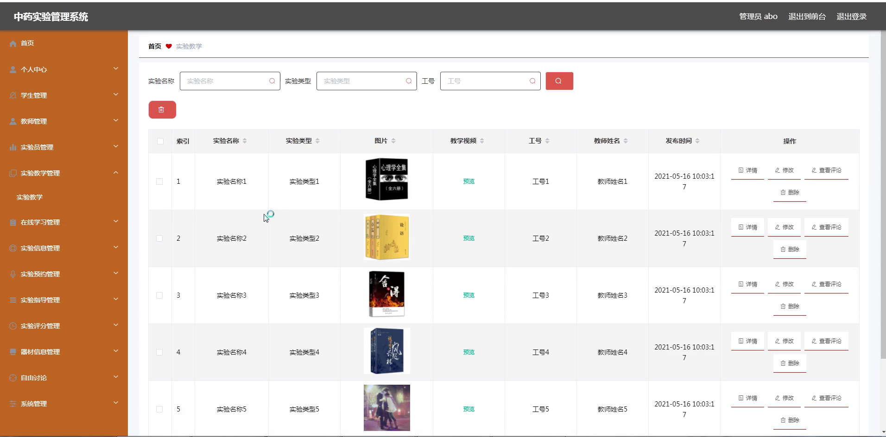
Task: Open the 器材信息管理 menu
Action: click(x=64, y=352)
